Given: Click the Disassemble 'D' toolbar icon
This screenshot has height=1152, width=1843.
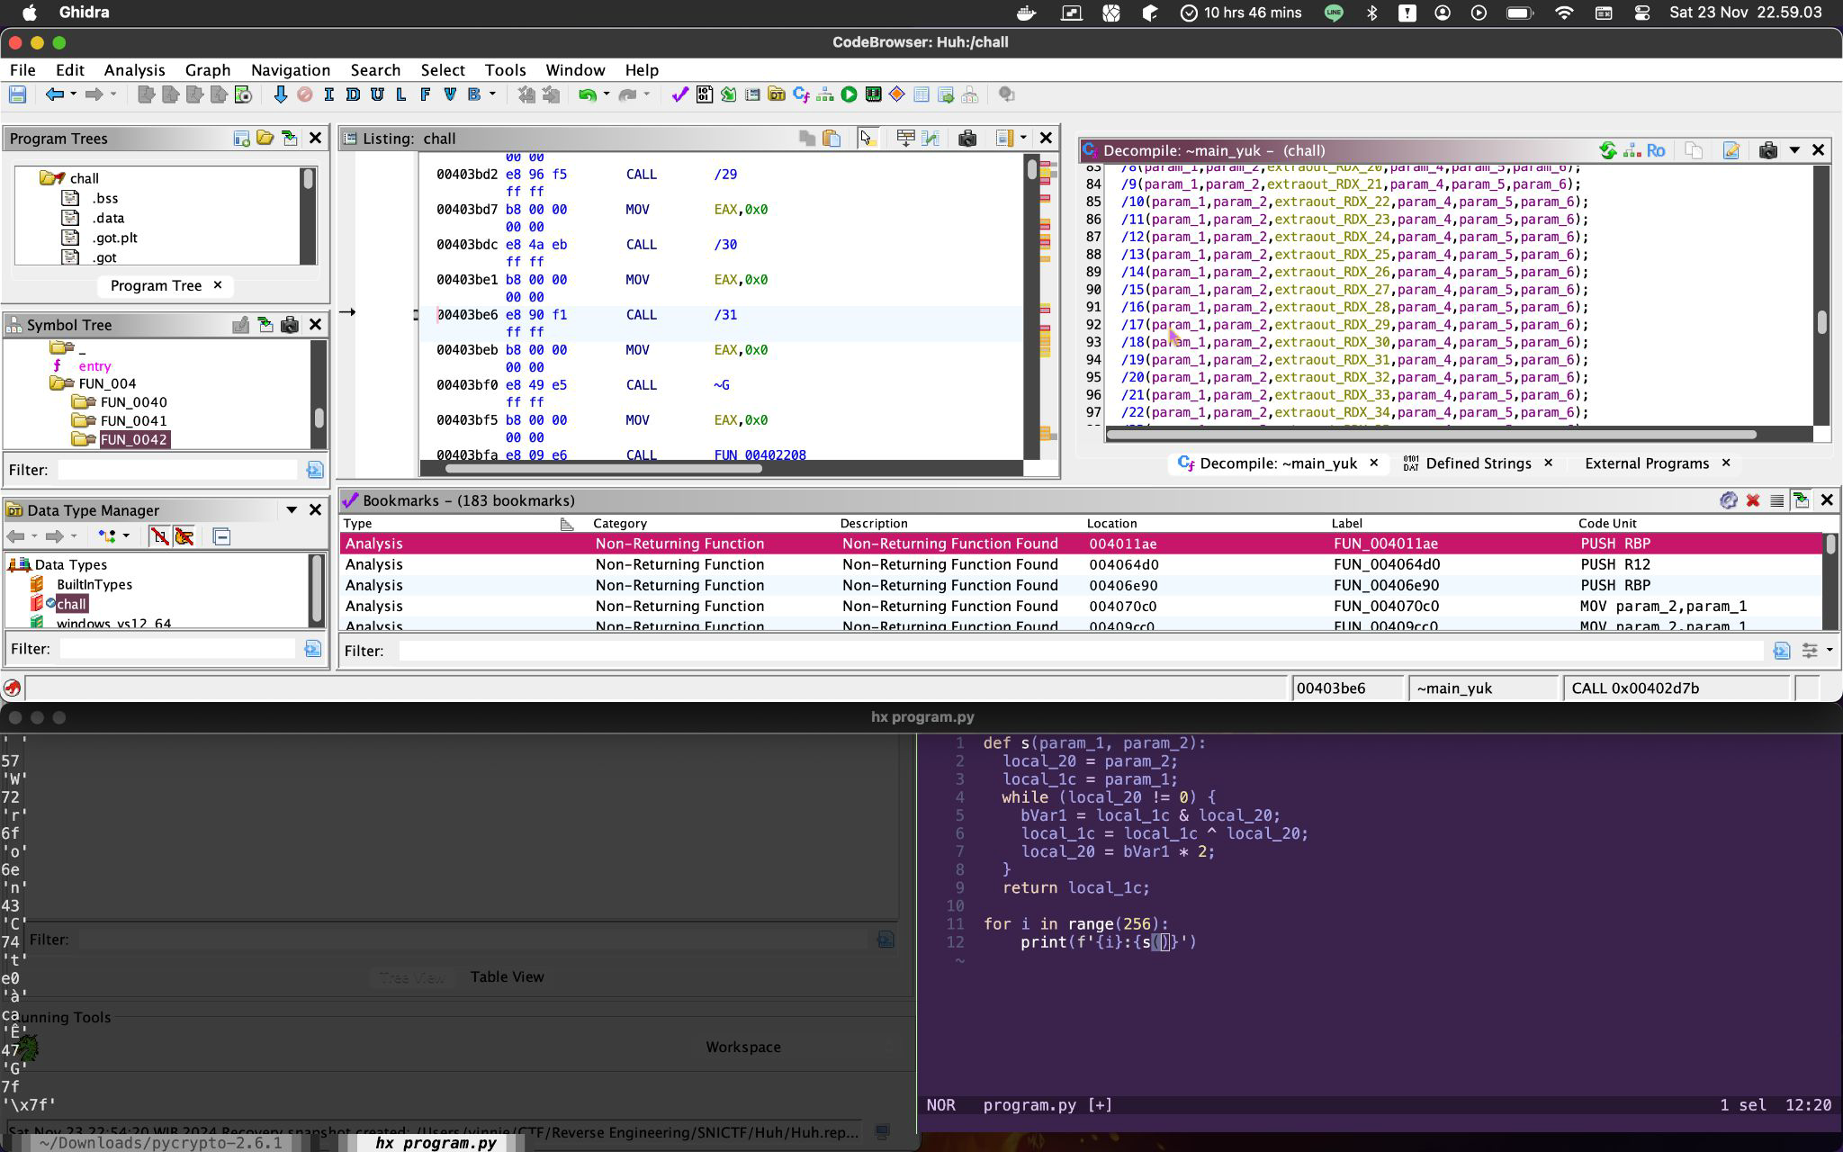Looking at the screenshot, I should [353, 94].
